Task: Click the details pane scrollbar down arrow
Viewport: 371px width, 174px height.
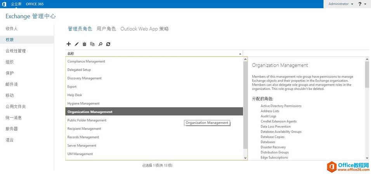Action: coord(367,158)
